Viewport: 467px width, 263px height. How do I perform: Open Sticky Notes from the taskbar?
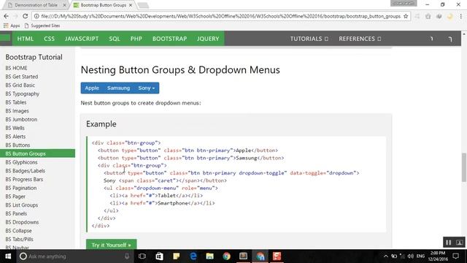pyautogui.click(x=177, y=256)
